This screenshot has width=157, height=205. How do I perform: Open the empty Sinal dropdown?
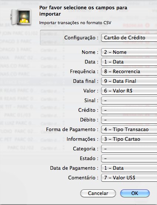(x=129, y=101)
